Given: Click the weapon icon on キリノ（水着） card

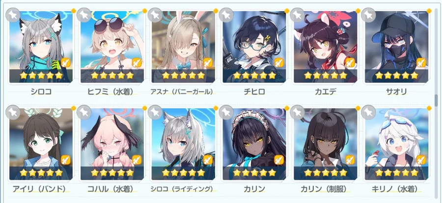Looking at the screenshot, I should click(421, 160).
